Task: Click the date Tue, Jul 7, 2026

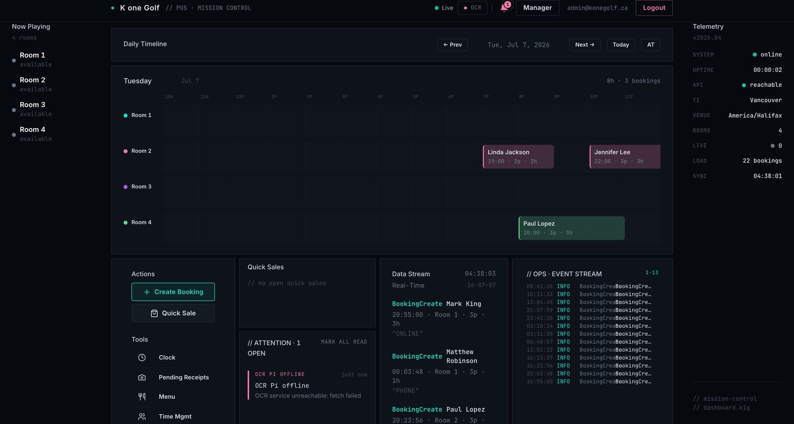Action: [x=519, y=45]
